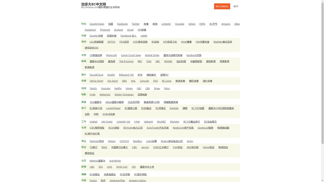
Task: Open the Netflix link
Action: pos(118,88)
